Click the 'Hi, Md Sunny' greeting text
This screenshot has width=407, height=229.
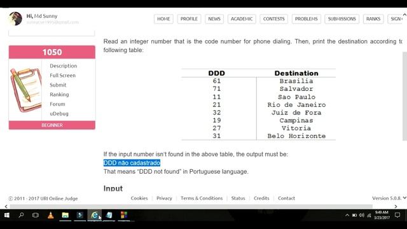coord(42,16)
